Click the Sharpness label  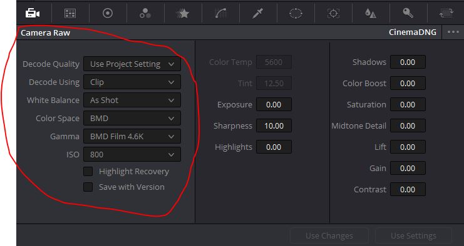pyautogui.click(x=233, y=126)
